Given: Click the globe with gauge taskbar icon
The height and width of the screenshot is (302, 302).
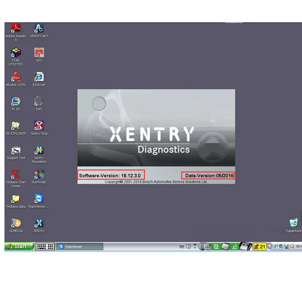Looking at the screenshot, I should [204, 247].
